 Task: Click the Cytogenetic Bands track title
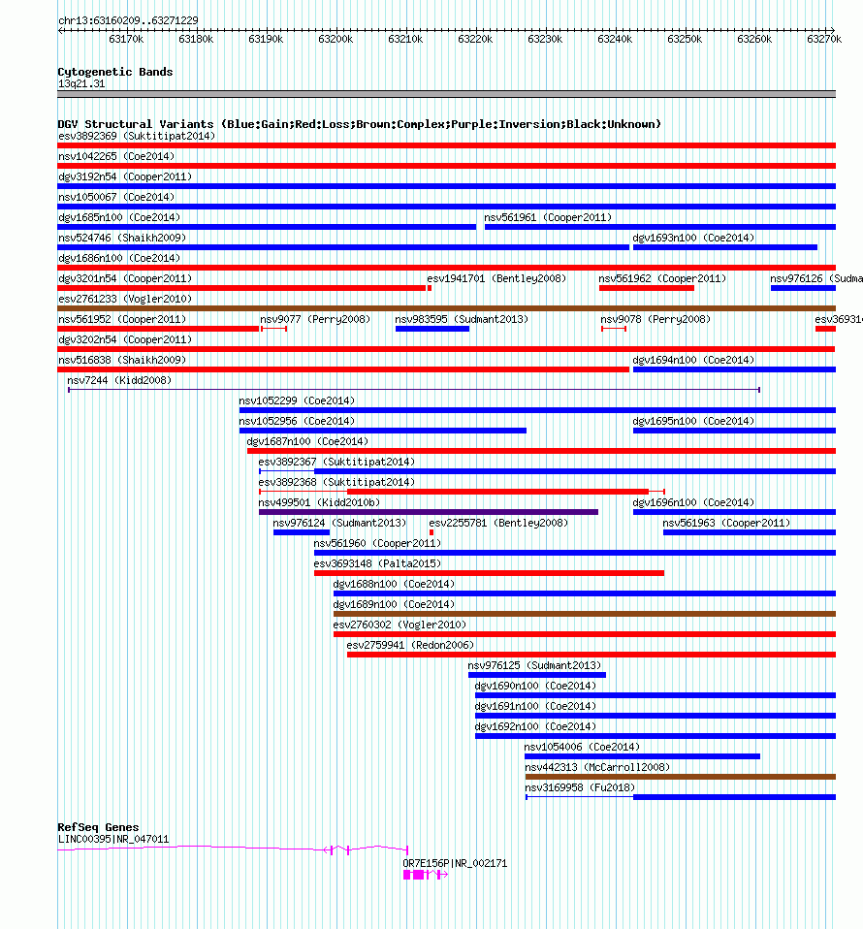click(x=115, y=72)
